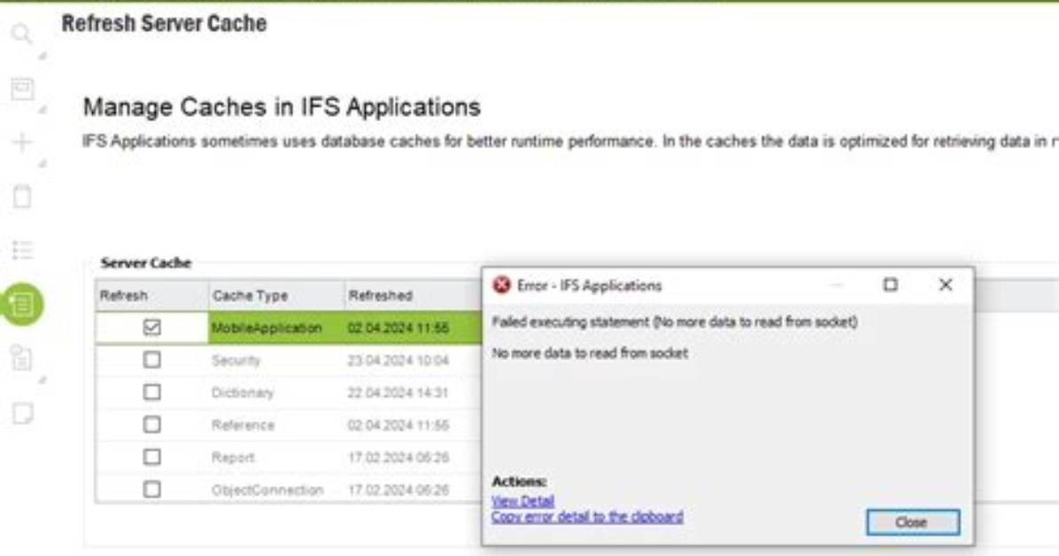Click the Report row refreshed date cell
This screenshot has height=556, width=1059.
414,458
